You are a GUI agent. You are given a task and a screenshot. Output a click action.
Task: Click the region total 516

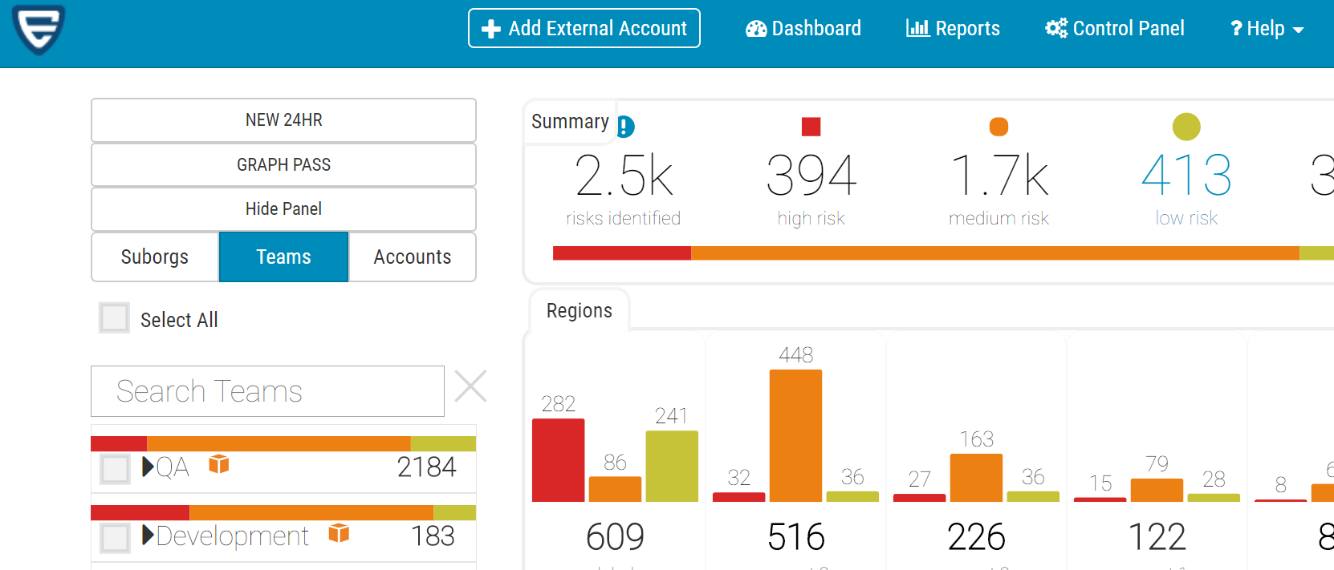(795, 536)
